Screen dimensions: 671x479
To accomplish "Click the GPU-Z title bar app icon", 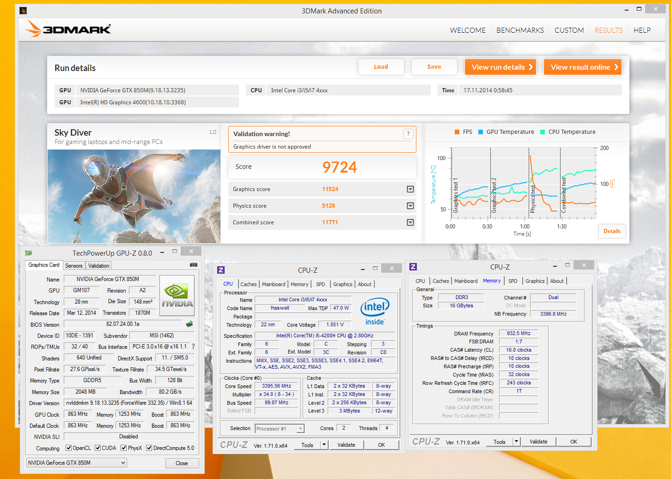I will click(29, 253).
